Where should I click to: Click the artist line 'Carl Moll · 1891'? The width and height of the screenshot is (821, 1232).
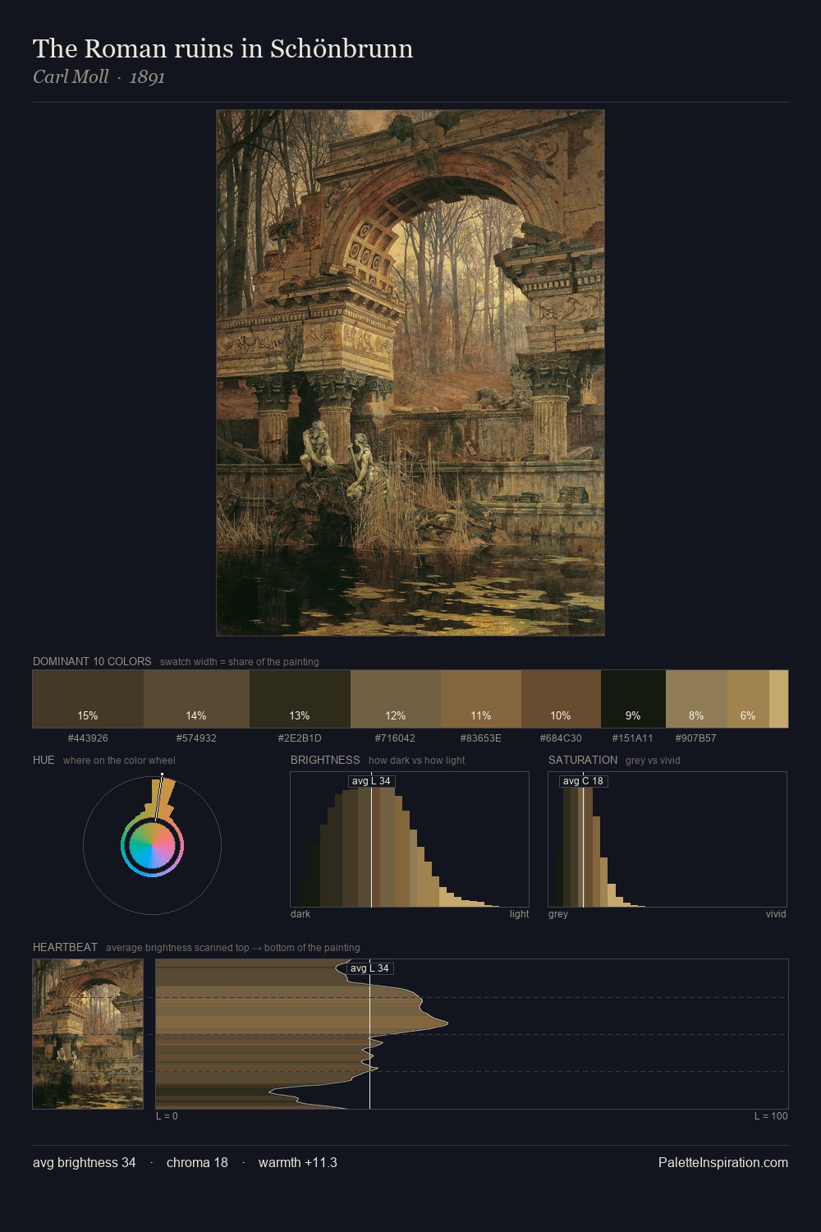[99, 76]
